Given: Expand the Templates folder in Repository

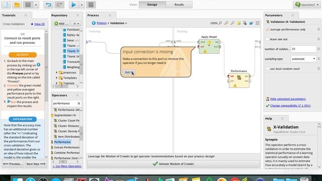Looking at the screenshot, I should coord(56,78).
